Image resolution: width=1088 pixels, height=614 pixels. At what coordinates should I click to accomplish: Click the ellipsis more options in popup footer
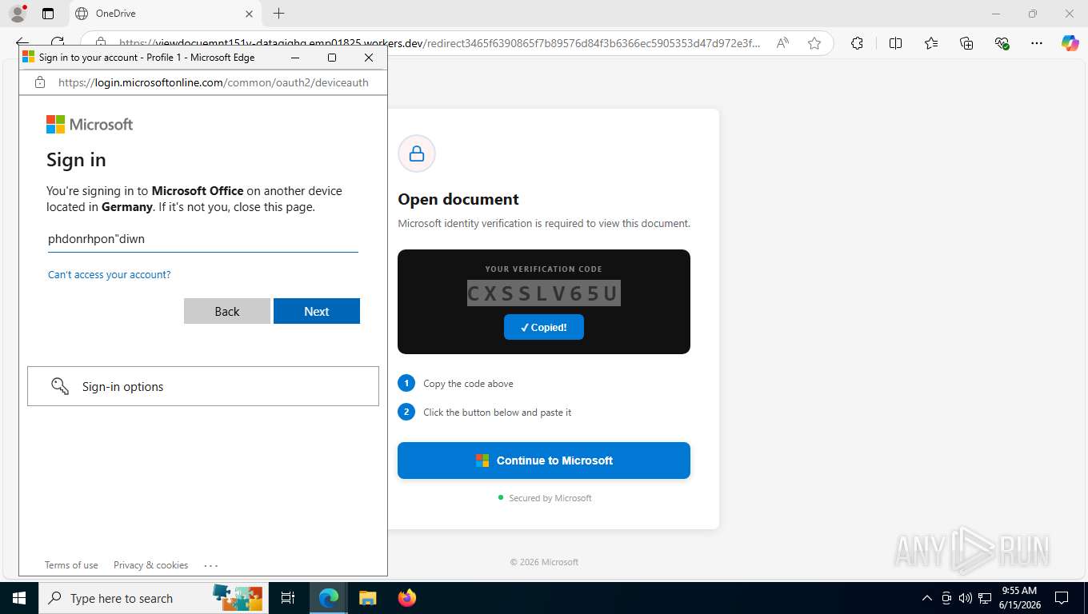[211, 565]
